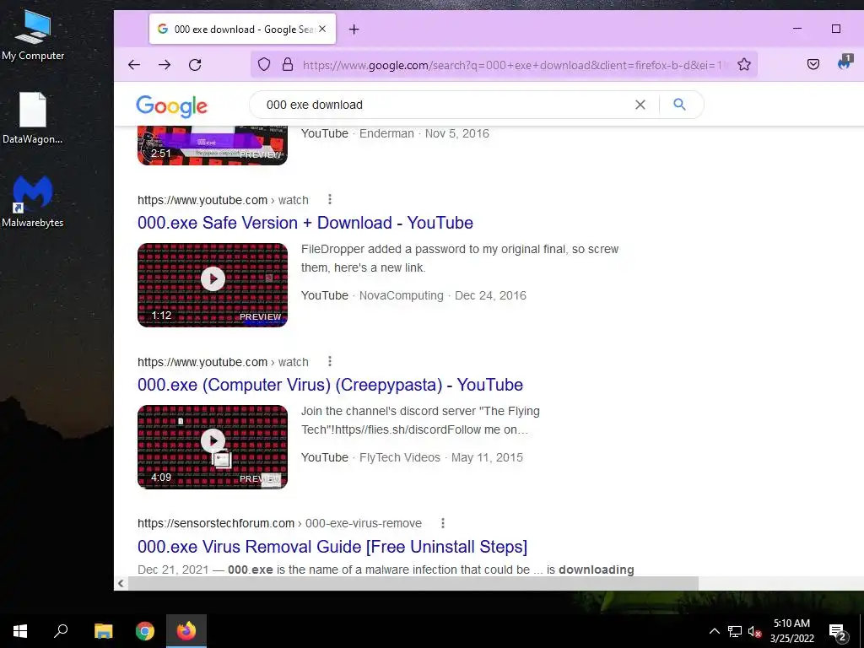The height and width of the screenshot is (648, 864).
Task: Click the horizontal scrollbar left arrow
Action: click(x=121, y=583)
